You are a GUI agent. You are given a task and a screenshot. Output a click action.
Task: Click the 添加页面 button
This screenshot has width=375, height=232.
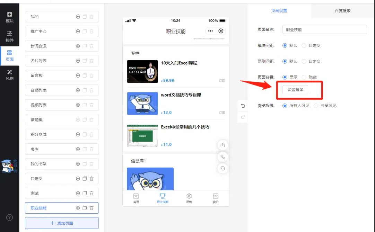click(62, 223)
